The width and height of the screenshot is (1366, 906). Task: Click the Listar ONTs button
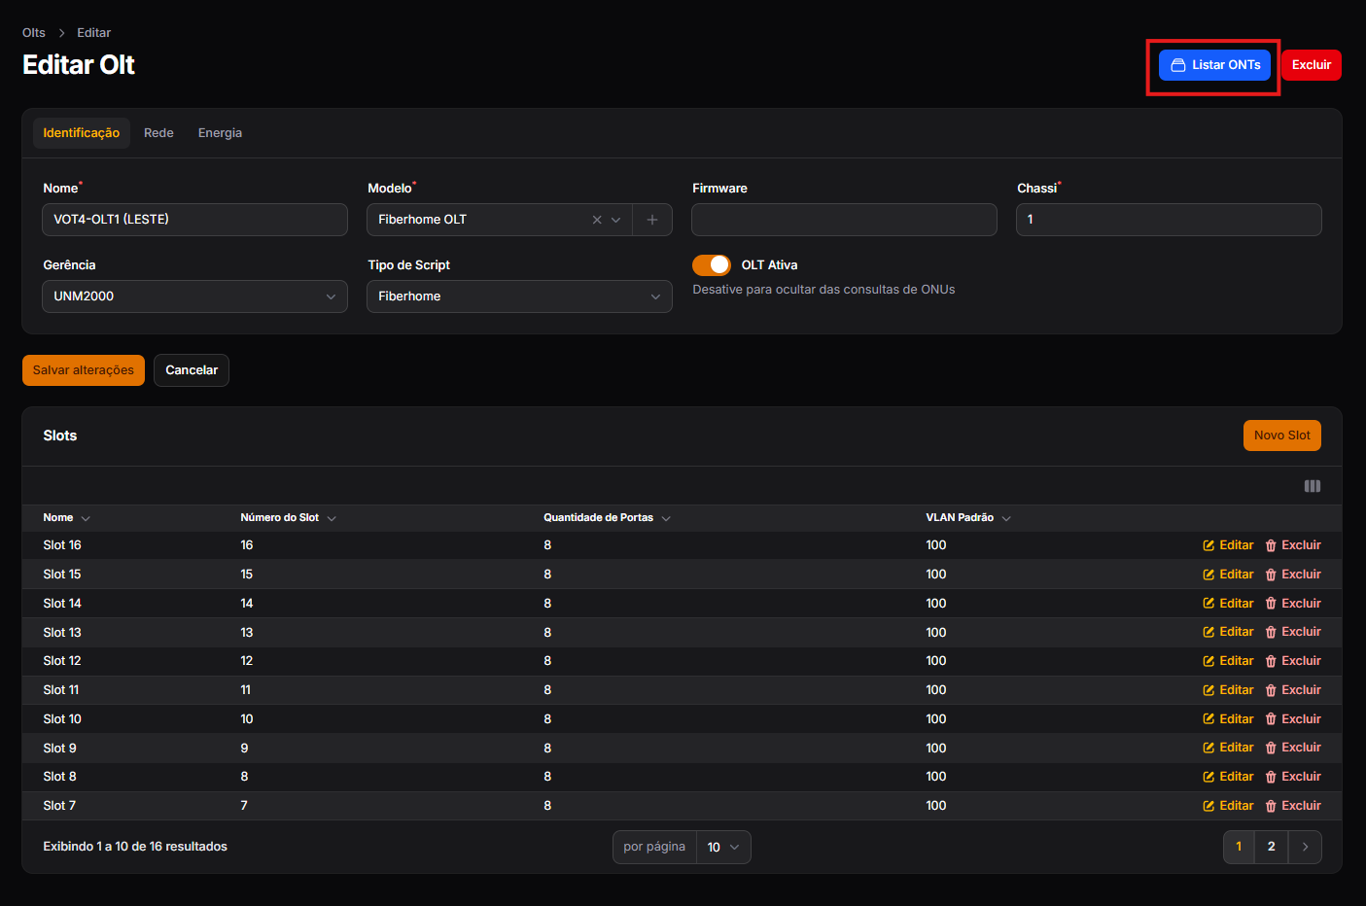pos(1214,65)
